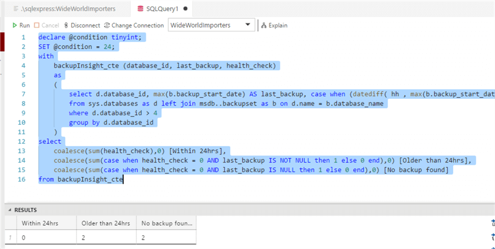Click the top results export icon
The image size is (495, 249).
coord(491,224)
